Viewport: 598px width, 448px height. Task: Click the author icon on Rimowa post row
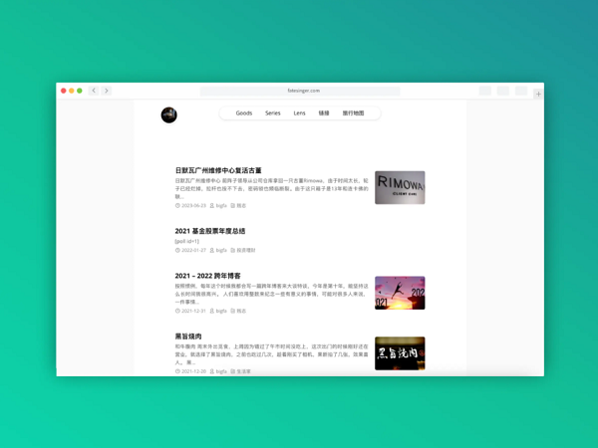point(212,206)
